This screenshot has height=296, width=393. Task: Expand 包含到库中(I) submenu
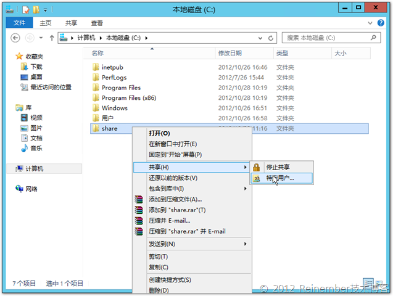pos(191,189)
